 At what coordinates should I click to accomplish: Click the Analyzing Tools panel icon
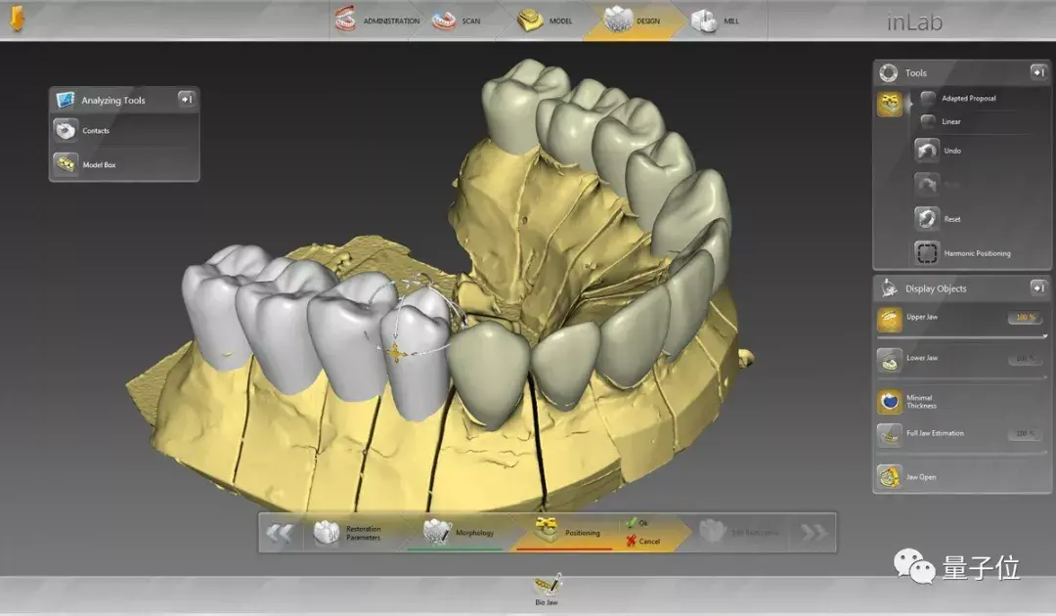(x=66, y=100)
